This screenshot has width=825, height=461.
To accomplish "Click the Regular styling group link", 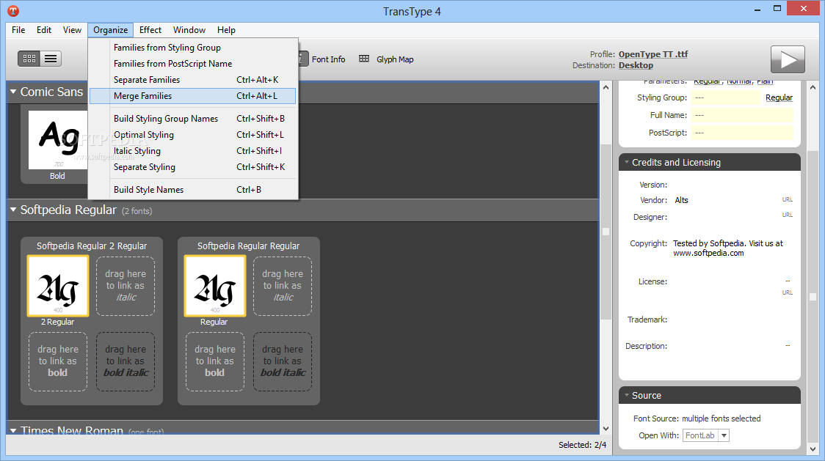I will click(x=779, y=97).
